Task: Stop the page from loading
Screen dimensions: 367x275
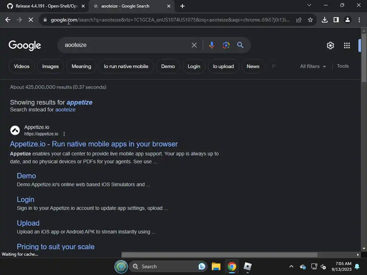Action: pyautogui.click(x=31, y=20)
